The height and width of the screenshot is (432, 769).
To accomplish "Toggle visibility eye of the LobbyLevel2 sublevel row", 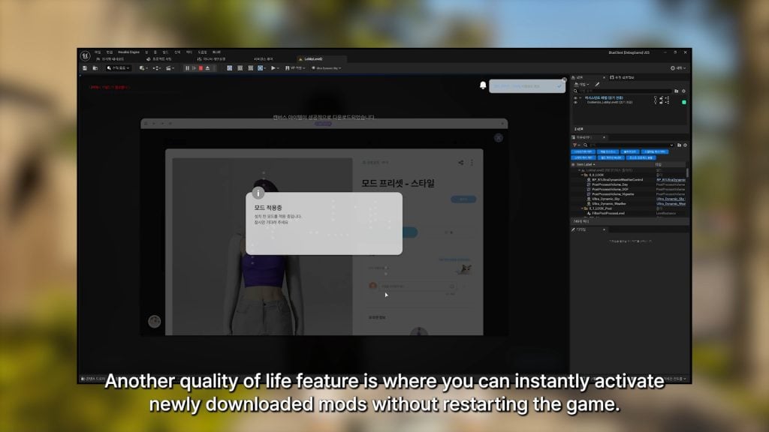I will [x=576, y=102].
